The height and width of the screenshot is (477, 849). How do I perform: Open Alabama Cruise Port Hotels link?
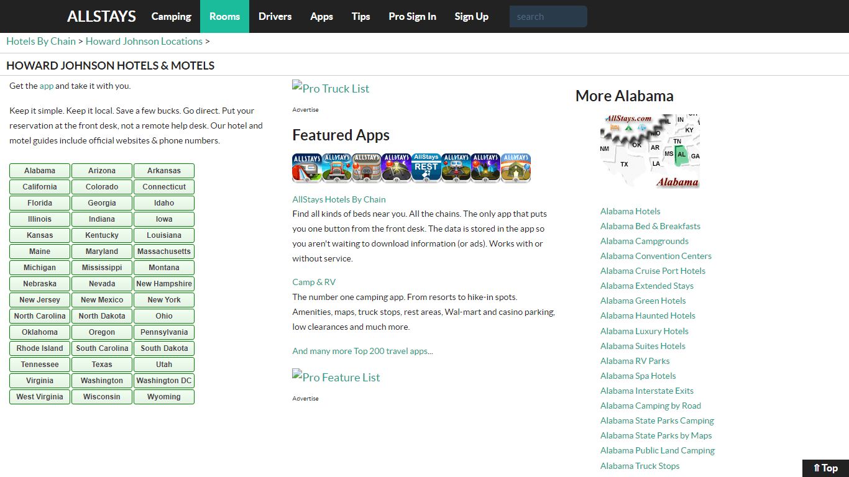coord(653,271)
